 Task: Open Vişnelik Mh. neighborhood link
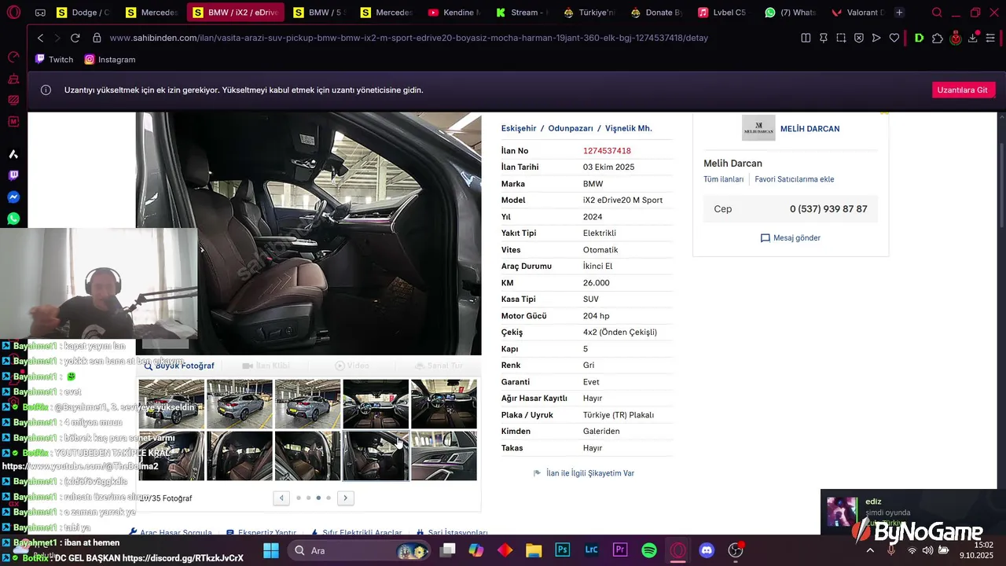[x=628, y=128]
